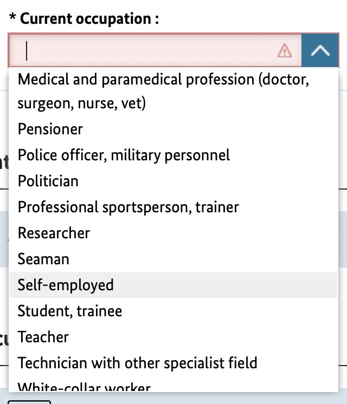The image size is (347, 404).
Task: Choose the highlighted Self-employed option
Action: (x=66, y=285)
